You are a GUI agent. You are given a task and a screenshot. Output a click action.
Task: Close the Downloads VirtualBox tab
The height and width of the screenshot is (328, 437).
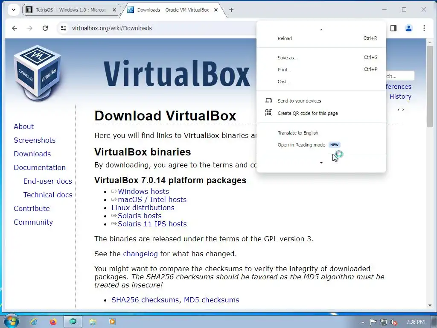pyautogui.click(x=216, y=10)
